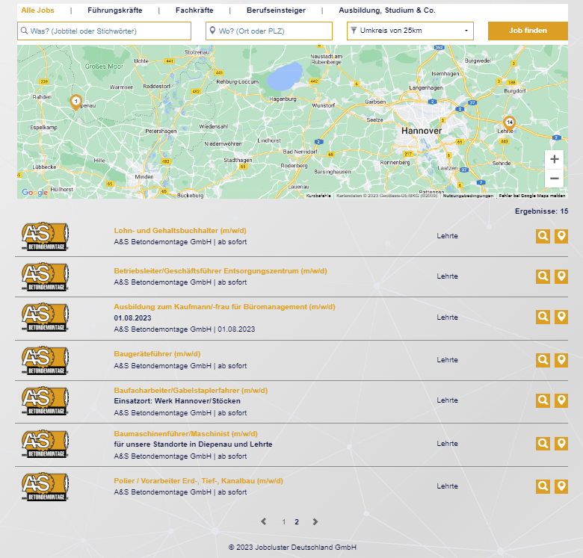Open the Umkreis von 25km dropdown
Screen dimensions: 583x558
(410, 31)
